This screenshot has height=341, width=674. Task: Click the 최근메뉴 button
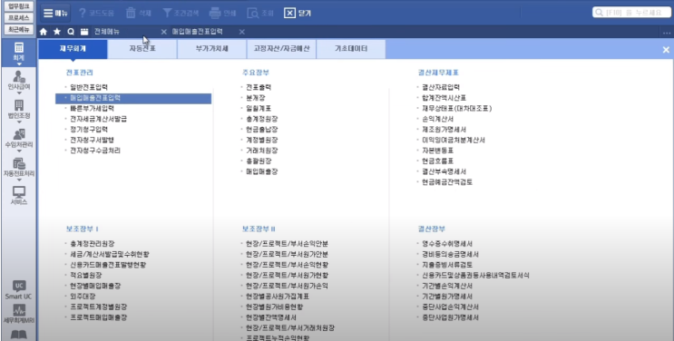click(x=19, y=29)
